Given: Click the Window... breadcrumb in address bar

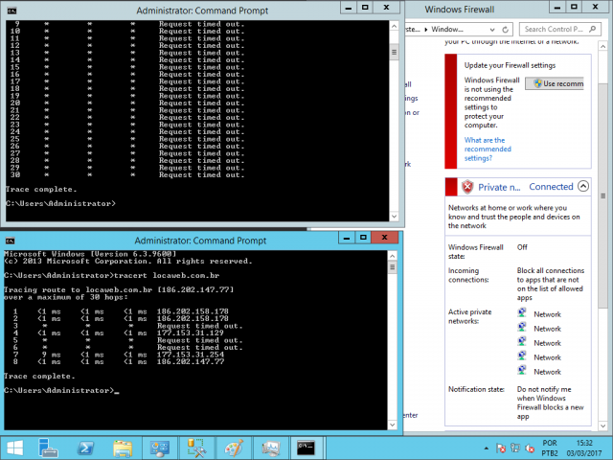Looking at the screenshot, I should pos(447,30).
